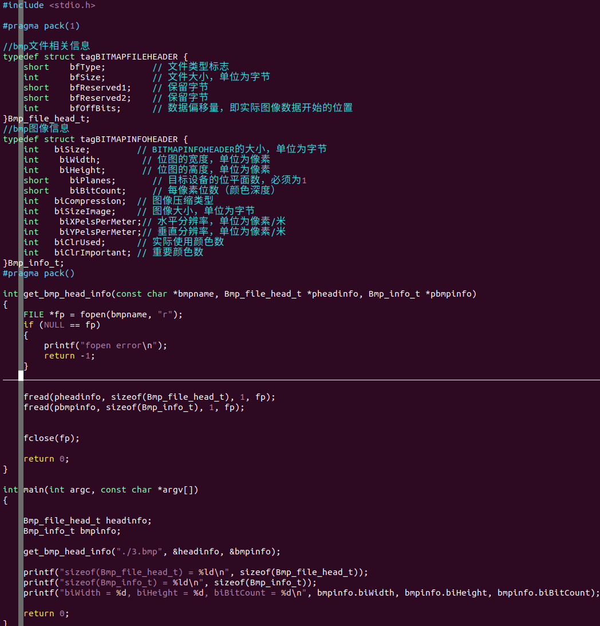Click the 'biYPelsPerMeter;' field

click(x=100, y=232)
